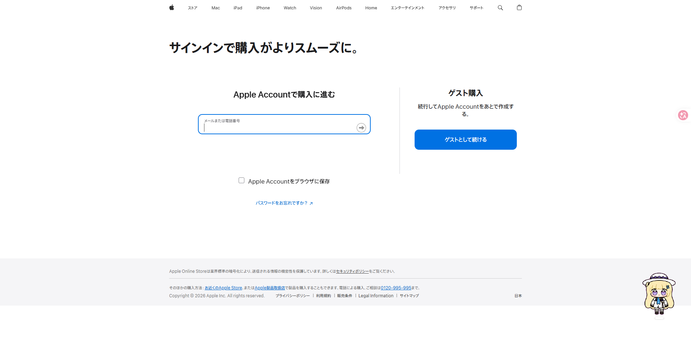691x343 pixels.
Task: Click the chibi character mascot widget
Action: [659, 294]
